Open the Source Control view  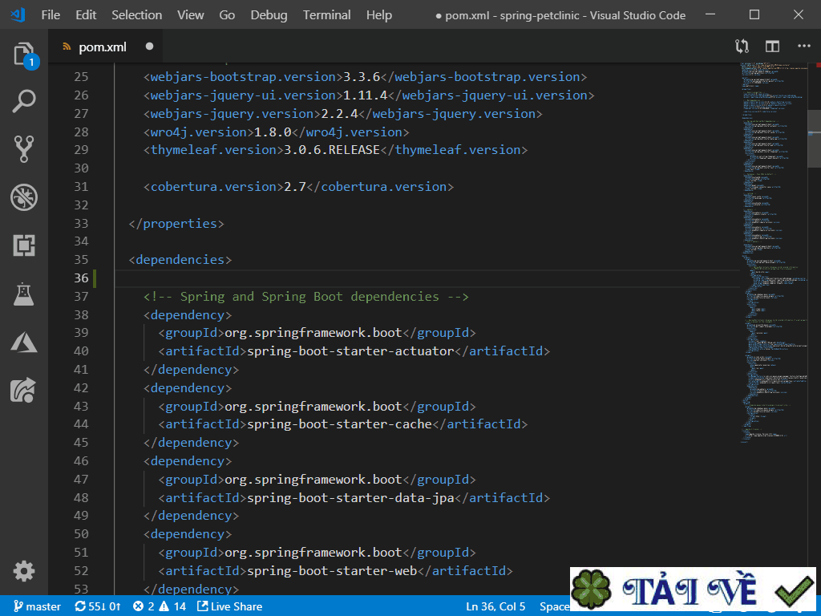pos(24,147)
